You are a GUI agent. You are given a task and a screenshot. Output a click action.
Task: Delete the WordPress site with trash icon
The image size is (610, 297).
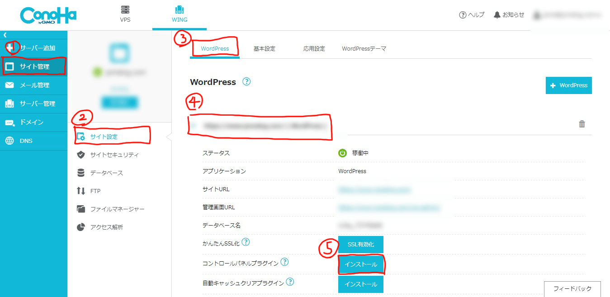[582, 124]
